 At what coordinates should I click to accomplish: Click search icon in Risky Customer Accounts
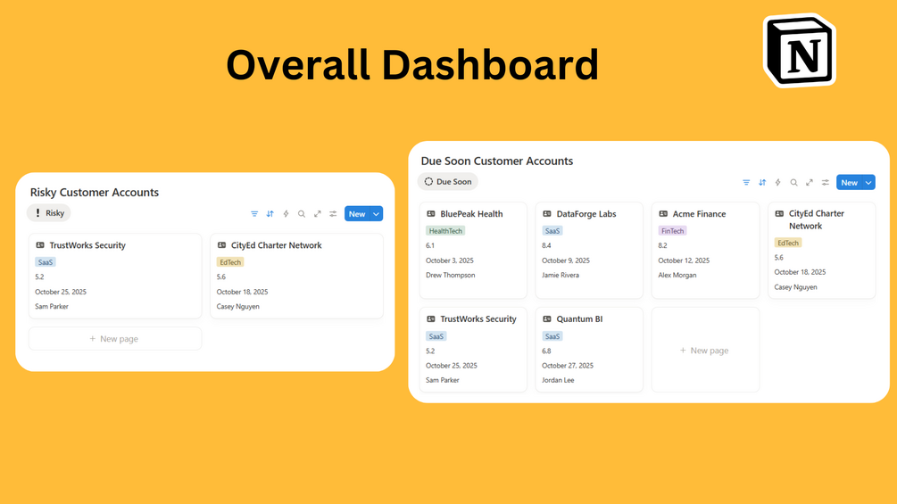tap(302, 214)
